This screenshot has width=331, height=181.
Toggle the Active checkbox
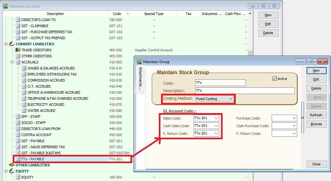click(x=275, y=78)
